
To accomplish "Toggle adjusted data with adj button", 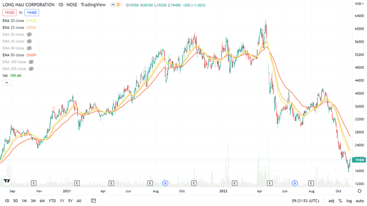I will tap(331, 201).
